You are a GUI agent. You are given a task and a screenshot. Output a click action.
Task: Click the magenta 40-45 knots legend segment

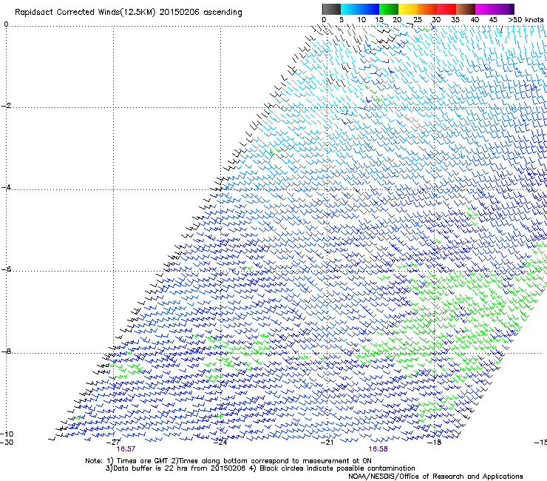click(485, 9)
